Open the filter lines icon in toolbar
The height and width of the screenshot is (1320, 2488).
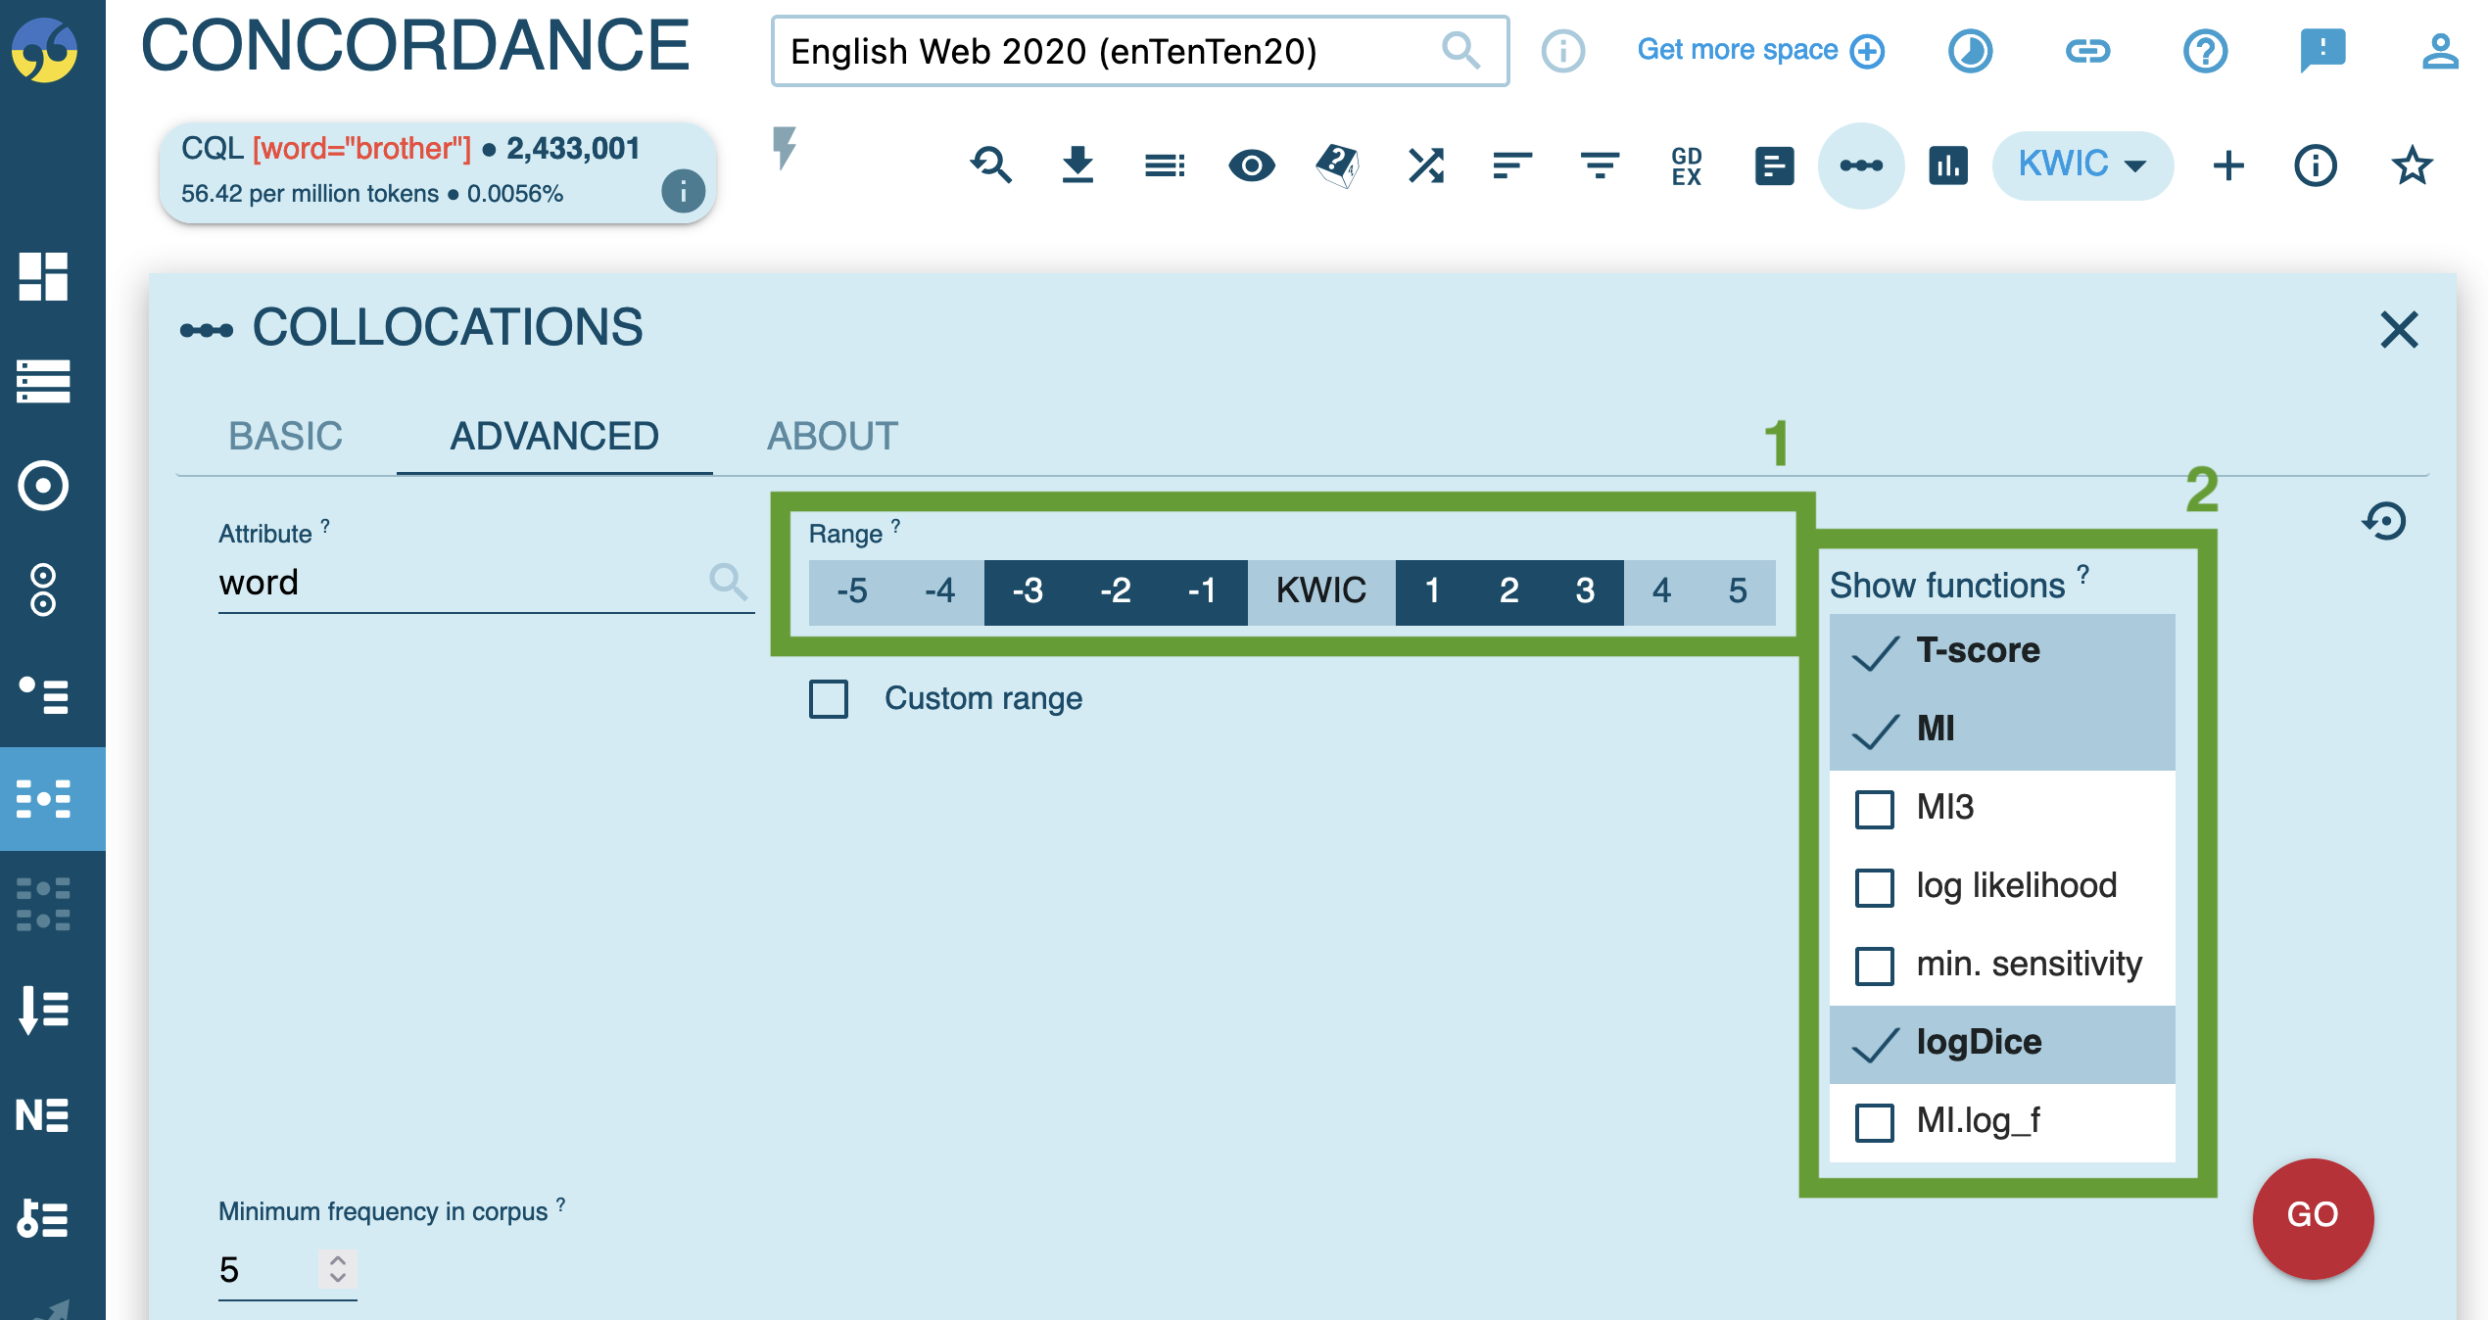1600,165
